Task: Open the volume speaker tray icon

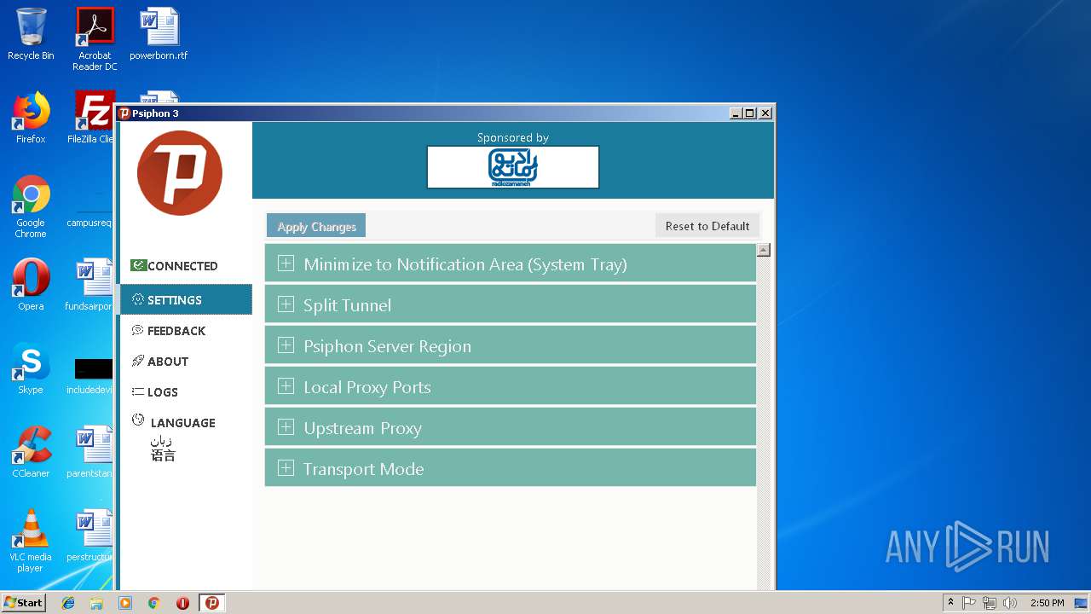Action: 1010,603
